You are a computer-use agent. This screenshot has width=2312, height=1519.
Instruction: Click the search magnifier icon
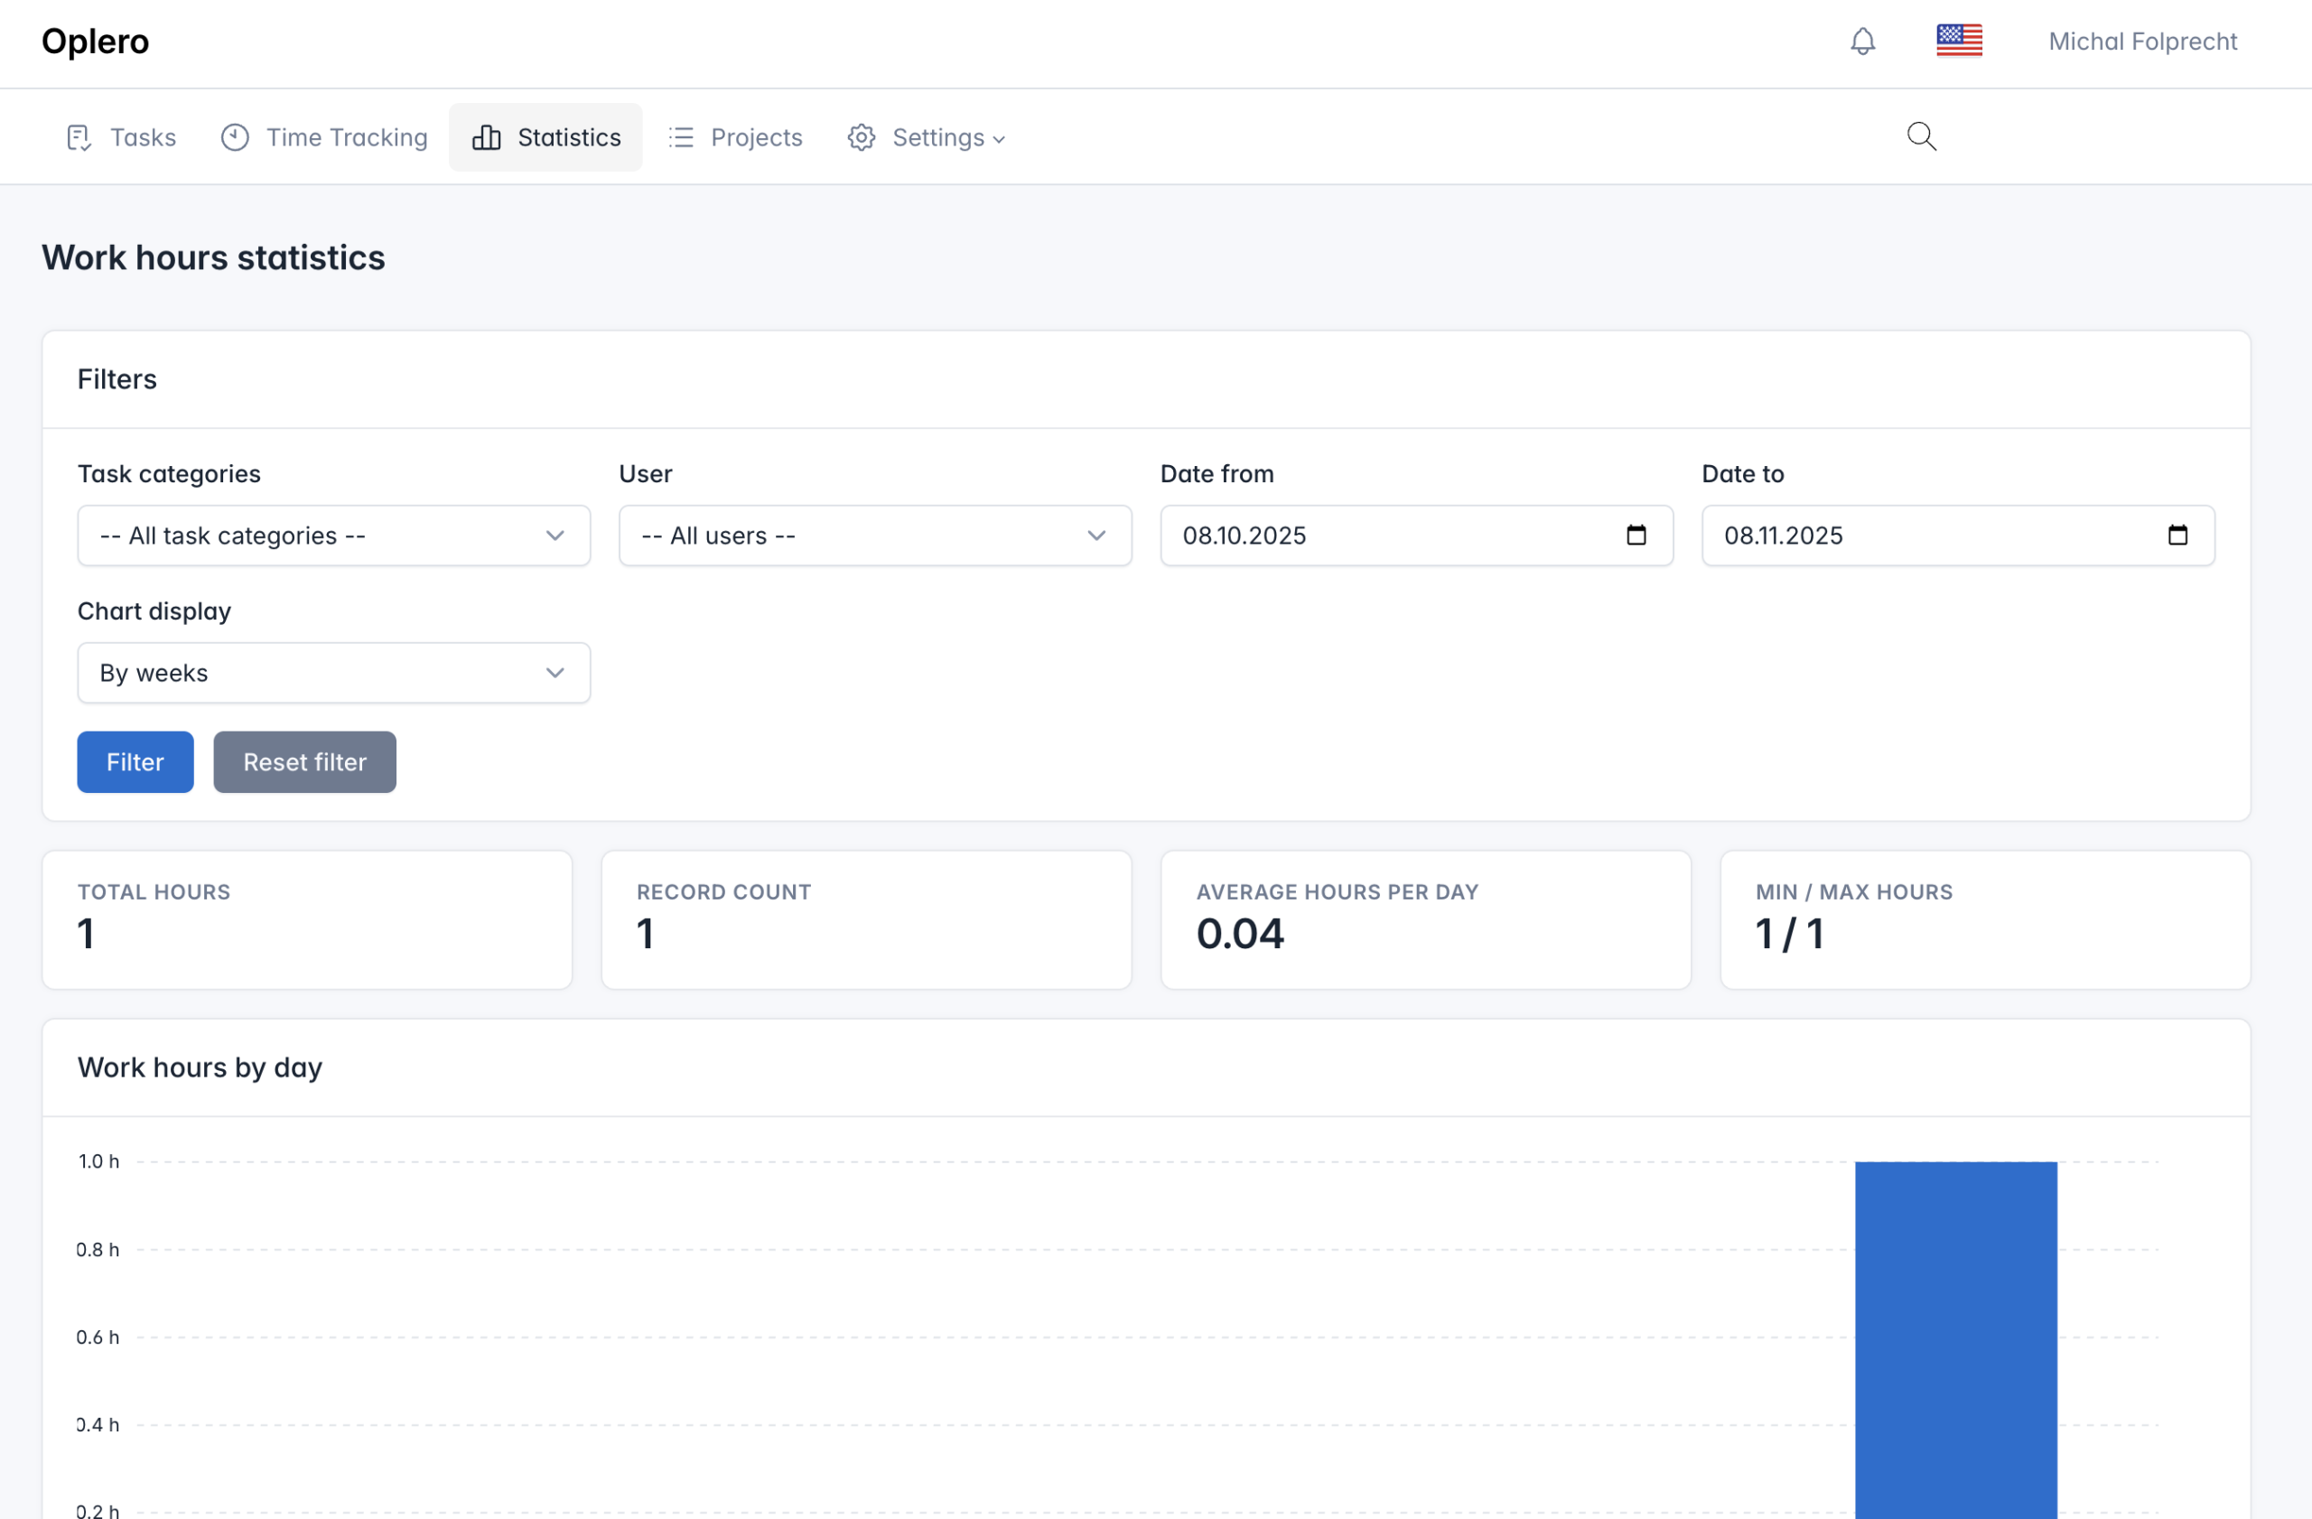(x=1921, y=137)
